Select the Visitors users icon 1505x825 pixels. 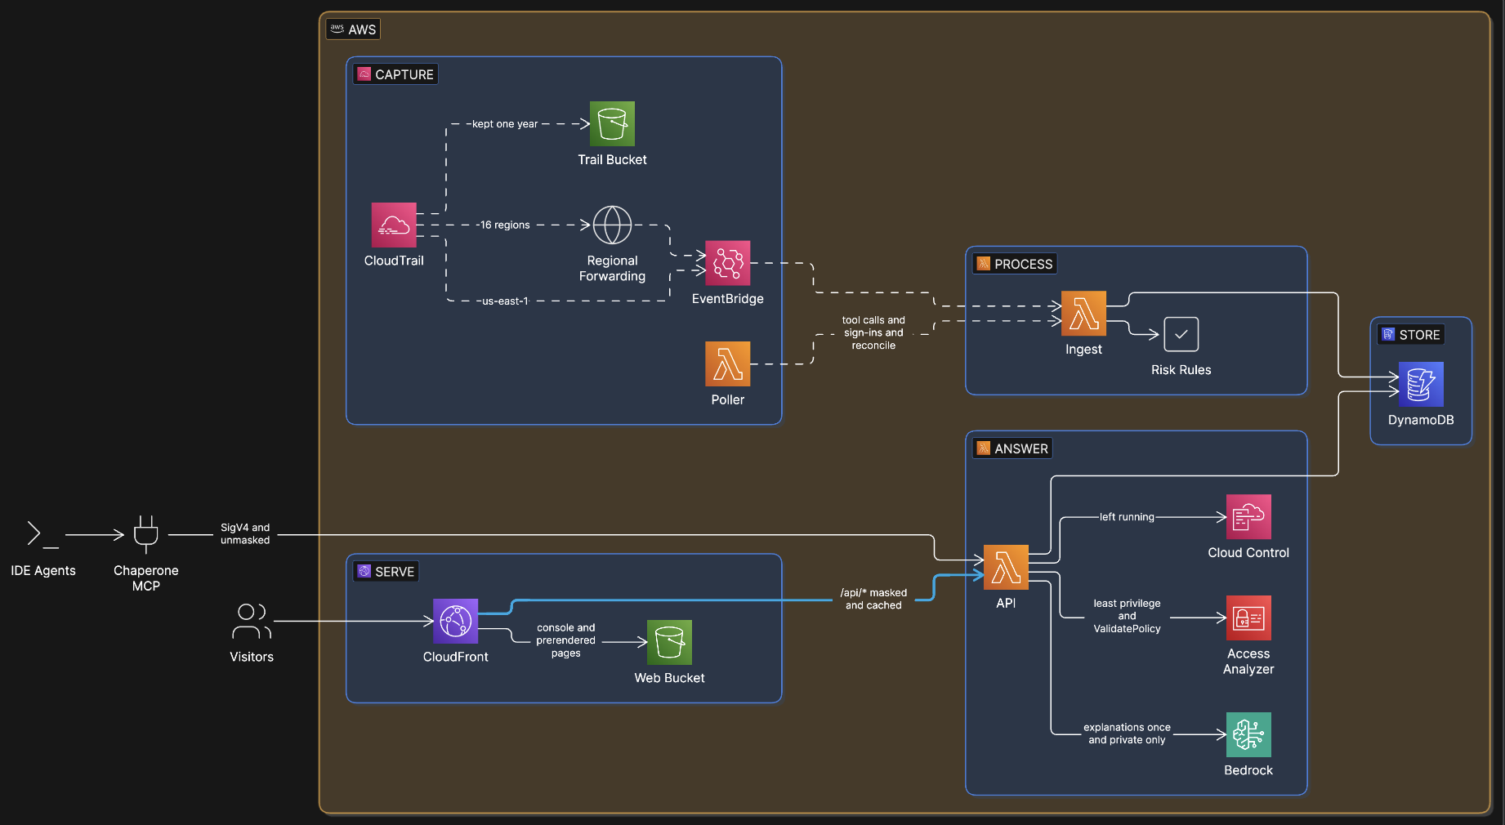252,621
